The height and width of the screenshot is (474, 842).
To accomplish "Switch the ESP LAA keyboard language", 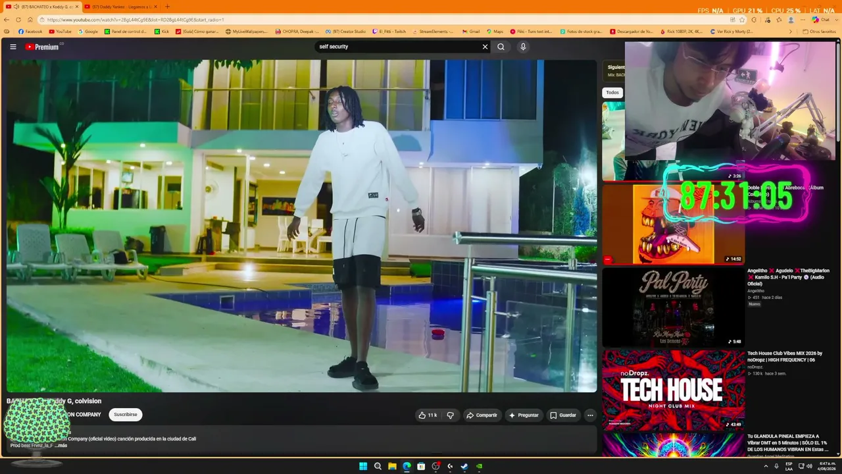I will 789,466.
